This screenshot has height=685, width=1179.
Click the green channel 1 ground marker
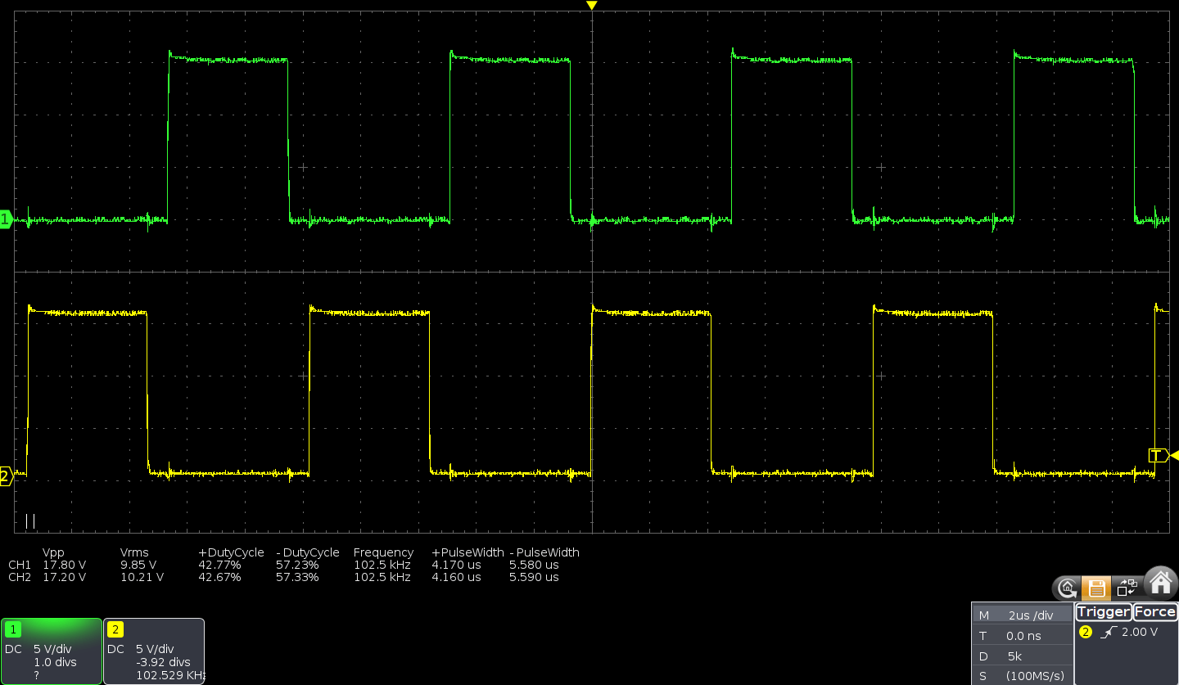coord(5,219)
